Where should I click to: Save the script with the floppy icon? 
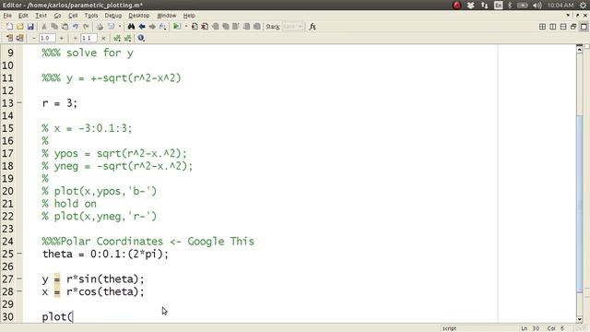tap(30, 27)
